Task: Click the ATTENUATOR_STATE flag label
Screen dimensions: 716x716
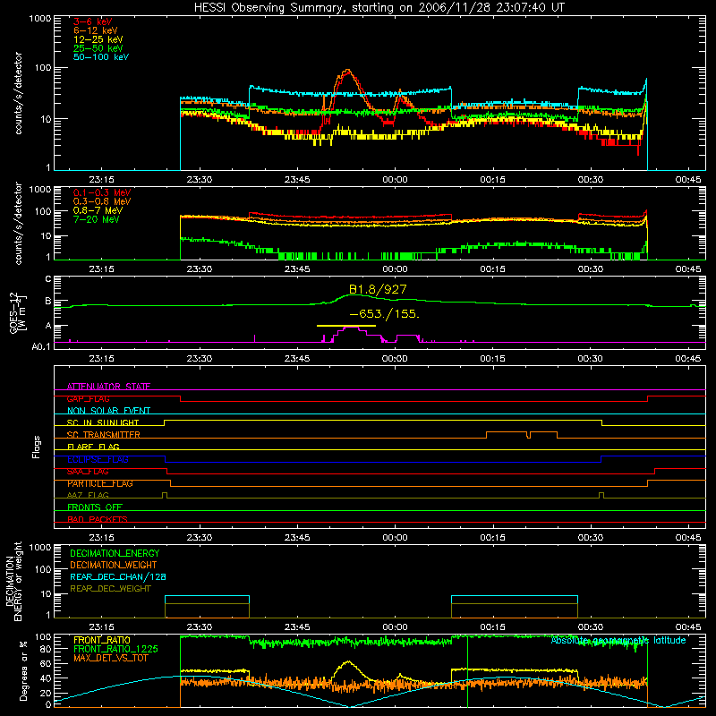Action: (108, 387)
